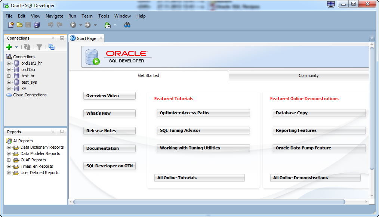Open the File menu
The image size is (379, 217).
click(x=9, y=16)
